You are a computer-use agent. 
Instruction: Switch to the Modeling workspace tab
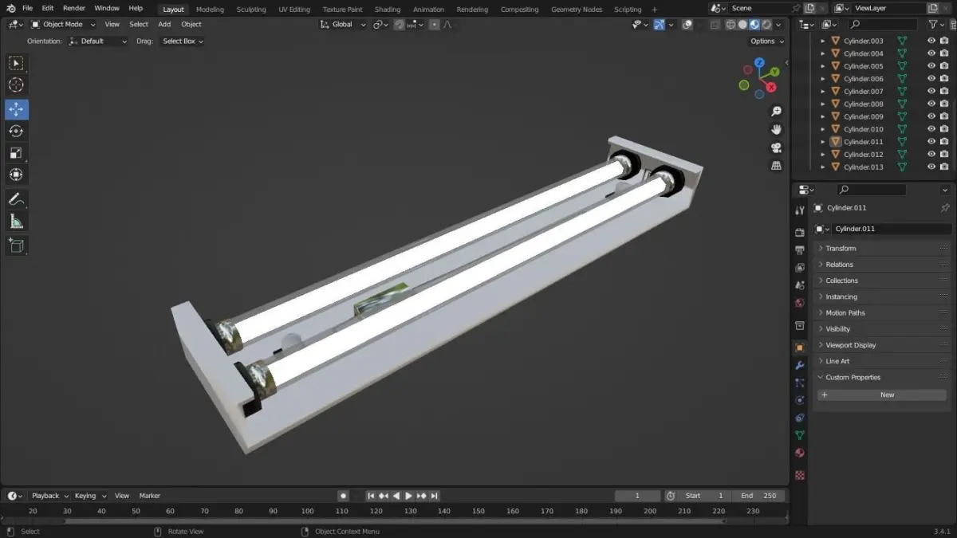pyautogui.click(x=211, y=10)
